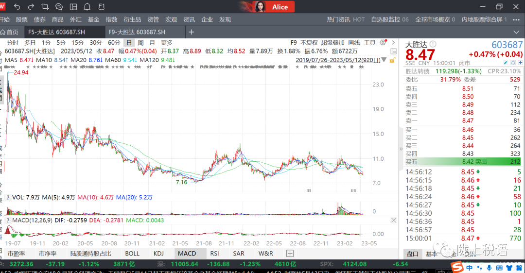
Task: Select the 30分 period
Action: [x=96, y=42]
